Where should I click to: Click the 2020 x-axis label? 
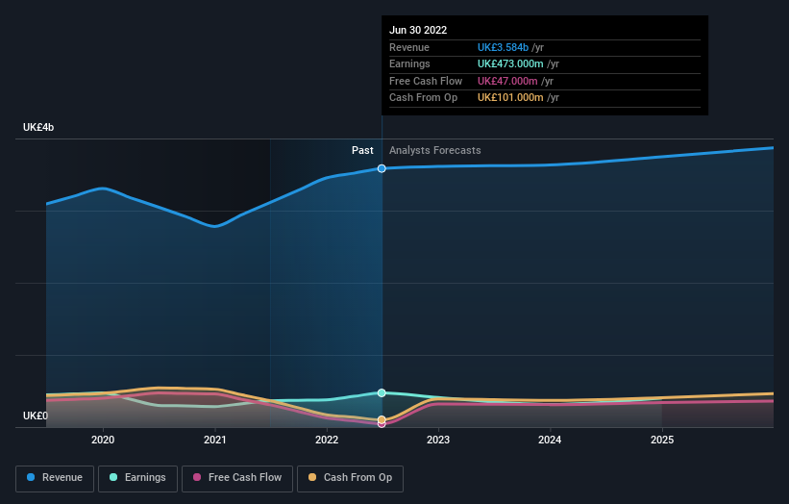pyautogui.click(x=103, y=441)
